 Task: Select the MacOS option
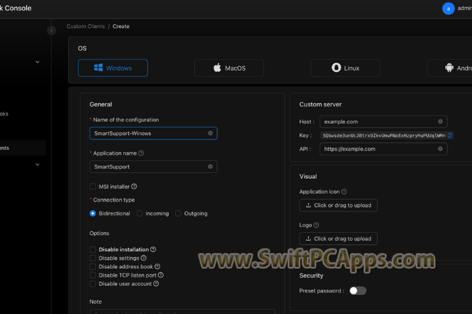point(229,68)
